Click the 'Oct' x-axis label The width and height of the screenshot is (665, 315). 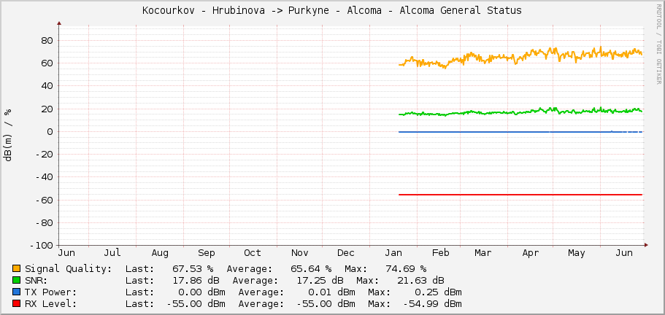[253, 253]
